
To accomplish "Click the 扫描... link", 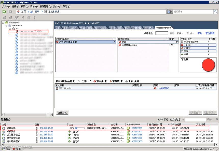I will (x=180, y=33).
